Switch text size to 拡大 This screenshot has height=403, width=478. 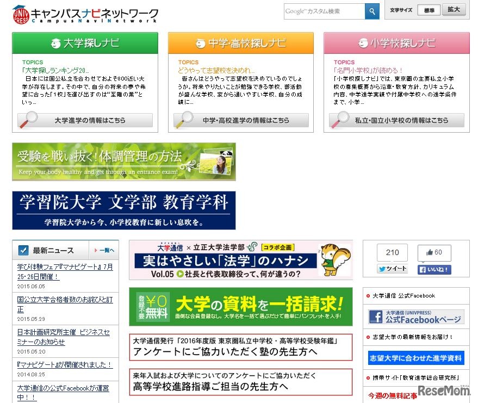click(454, 10)
